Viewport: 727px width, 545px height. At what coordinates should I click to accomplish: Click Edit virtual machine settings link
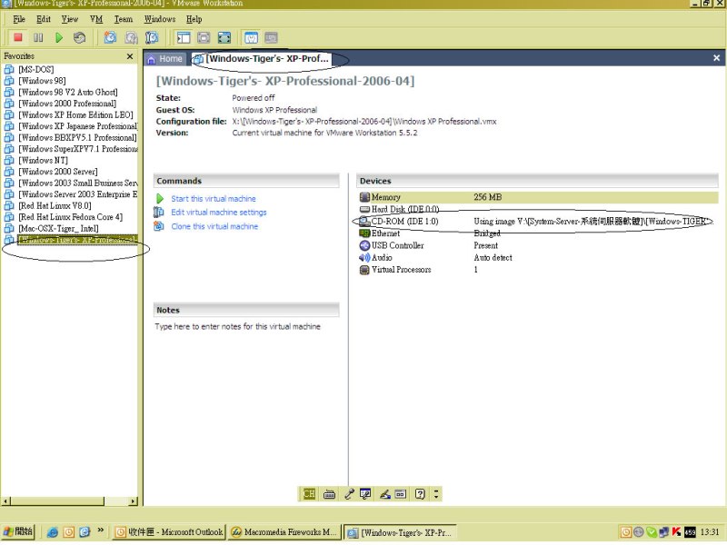pos(219,213)
